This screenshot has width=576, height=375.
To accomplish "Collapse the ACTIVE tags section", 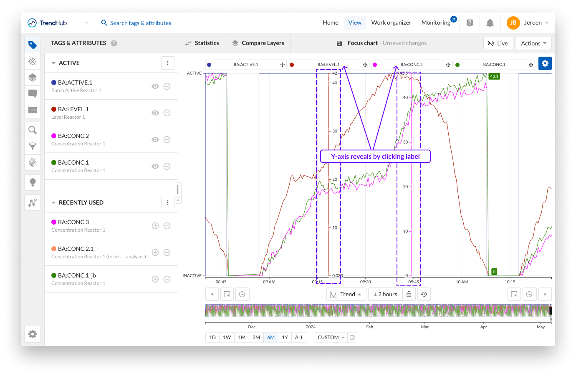I will coord(53,63).
